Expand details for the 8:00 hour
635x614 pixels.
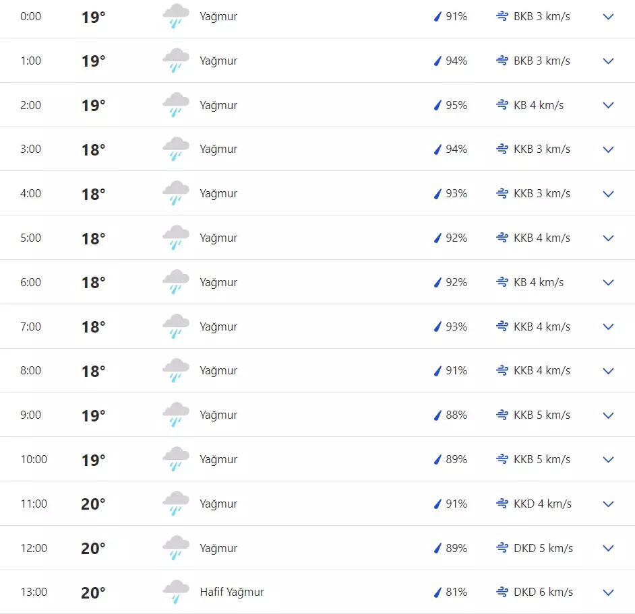tap(608, 371)
